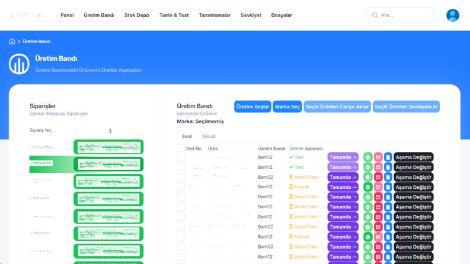Check the first Test row checkbox
Viewport: 470px width, 264px height.
(x=181, y=157)
